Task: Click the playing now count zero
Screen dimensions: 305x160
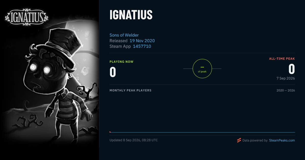Action: click(113, 72)
